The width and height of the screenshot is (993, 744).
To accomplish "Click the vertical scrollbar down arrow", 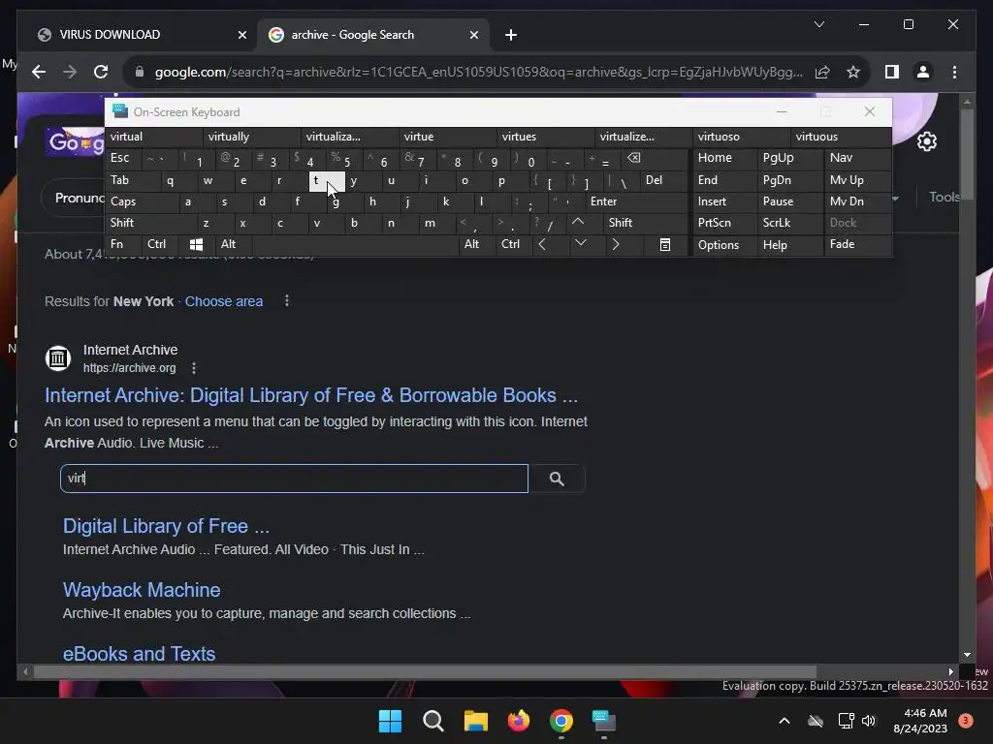I will click(967, 655).
